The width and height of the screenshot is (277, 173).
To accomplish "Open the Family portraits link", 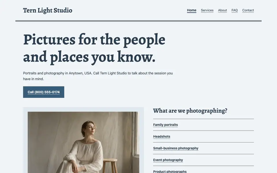I will [x=165, y=125].
